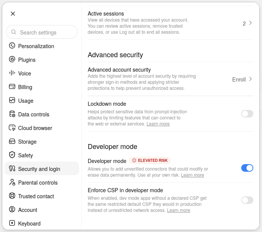
Task: Select the Cloud browser icon
Action: click(12, 128)
